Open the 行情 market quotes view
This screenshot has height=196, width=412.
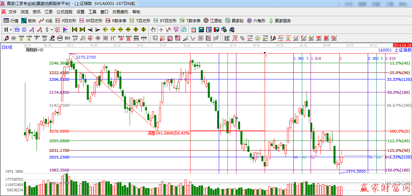coord(11,21)
